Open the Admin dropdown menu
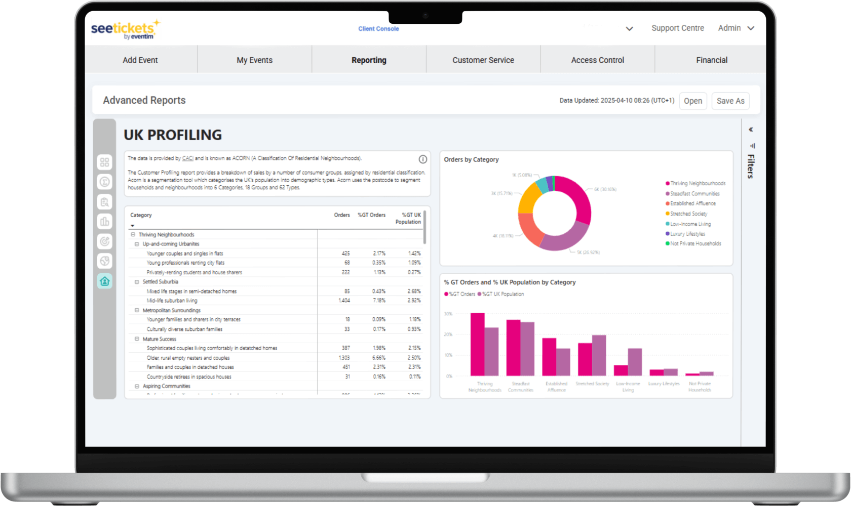Image resolution: width=851 pixels, height=506 pixels. click(736, 28)
